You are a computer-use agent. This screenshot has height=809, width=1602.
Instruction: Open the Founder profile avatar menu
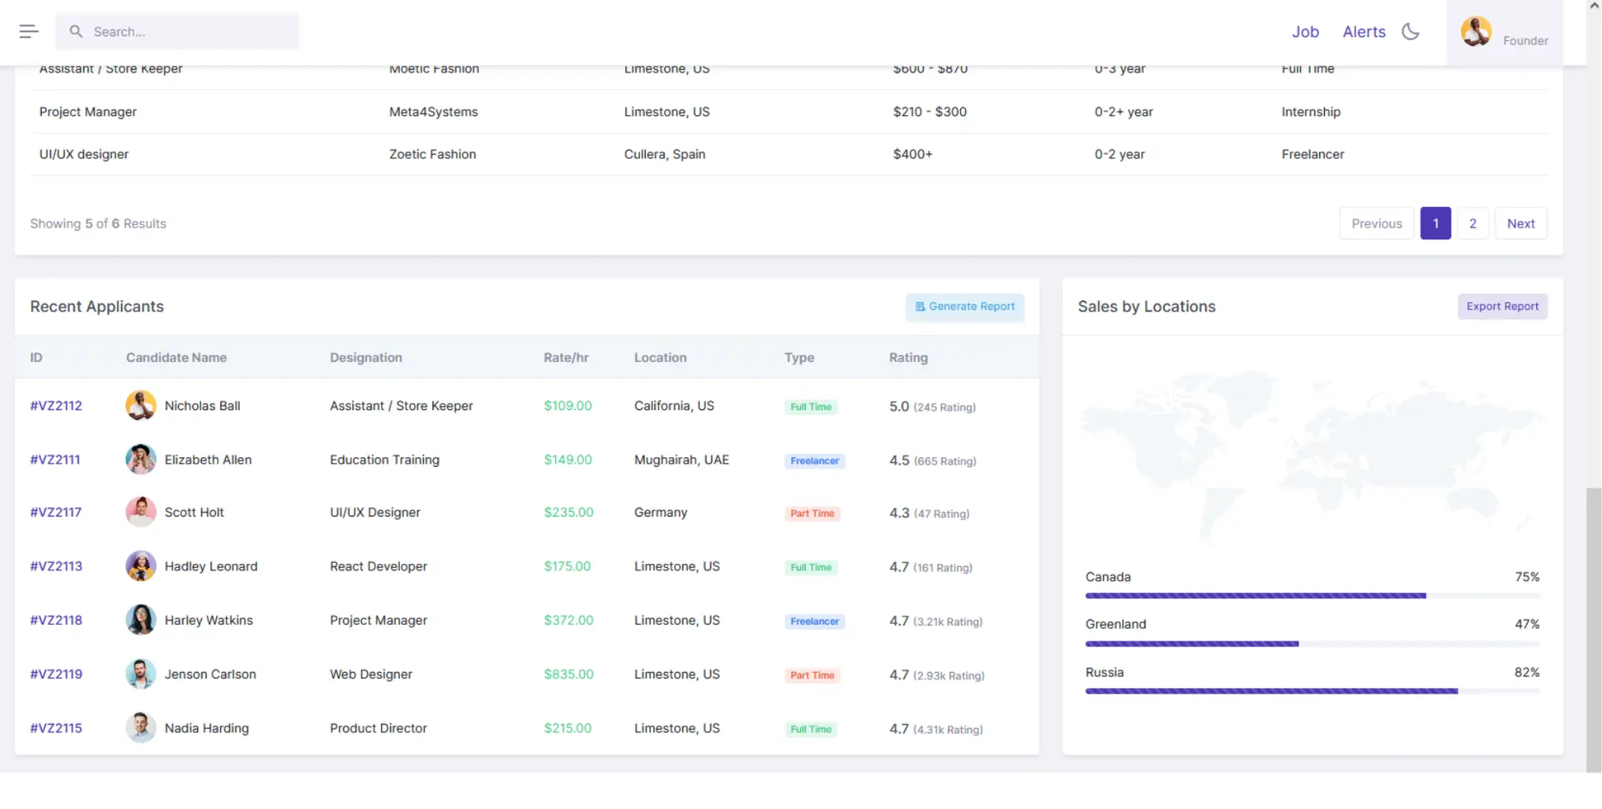[1475, 33]
